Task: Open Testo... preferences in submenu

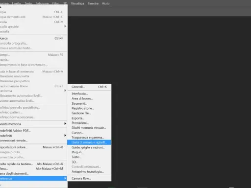Action: pyautogui.click(x=89, y=157)
